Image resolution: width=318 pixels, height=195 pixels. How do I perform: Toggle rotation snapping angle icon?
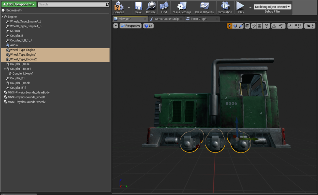point(273,26)
